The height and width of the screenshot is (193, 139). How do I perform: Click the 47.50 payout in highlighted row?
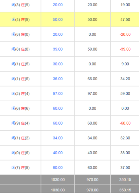[x=125, y=19]
